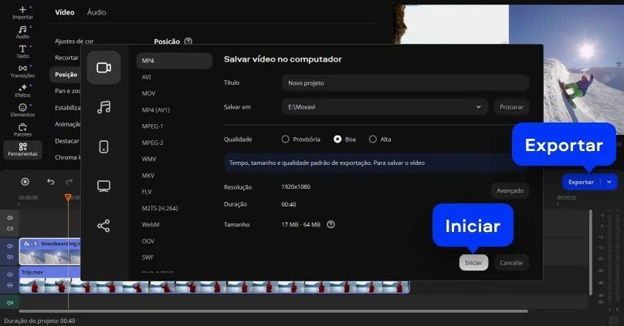This screenshot has width=624, height=326.
Task: Hide the Trip.mov track with eye icon
Action: click(10, 274)
